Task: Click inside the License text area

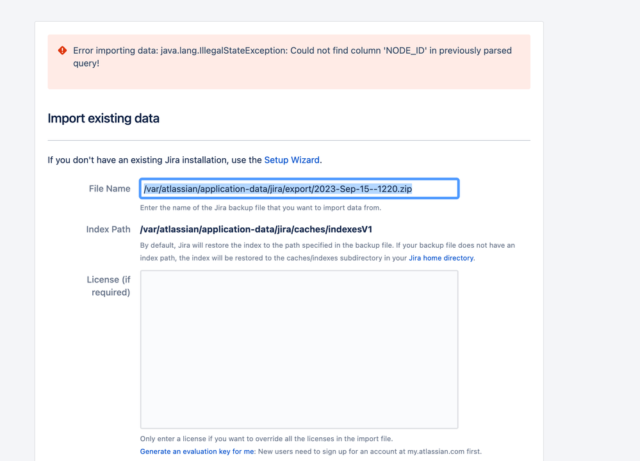Action: pos(299,349)
